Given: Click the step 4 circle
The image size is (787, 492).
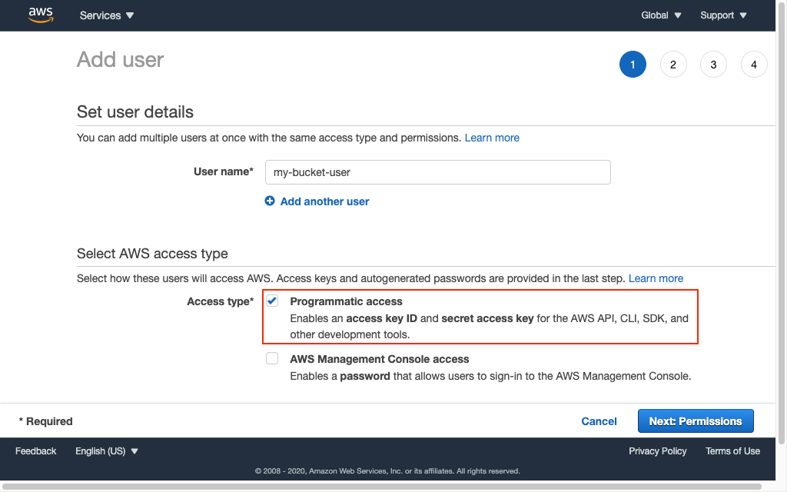Looking at the screenshot, I should point(753,64).
